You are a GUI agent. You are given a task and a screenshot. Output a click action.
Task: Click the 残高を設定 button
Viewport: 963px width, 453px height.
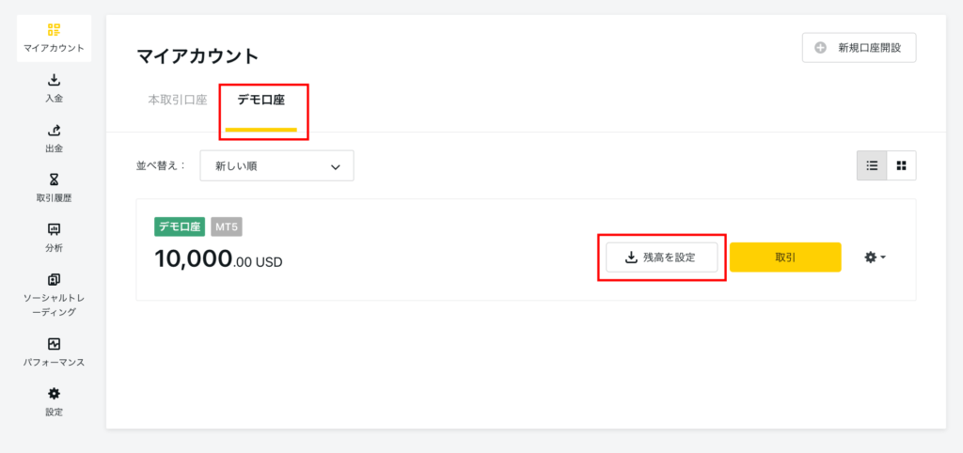click(x=662, y=258)
